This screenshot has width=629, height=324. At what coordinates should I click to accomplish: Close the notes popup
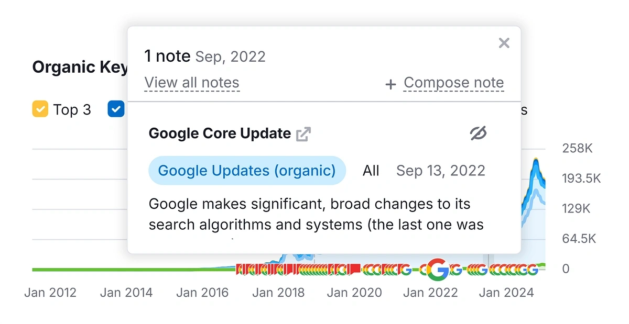pos(504,43)
